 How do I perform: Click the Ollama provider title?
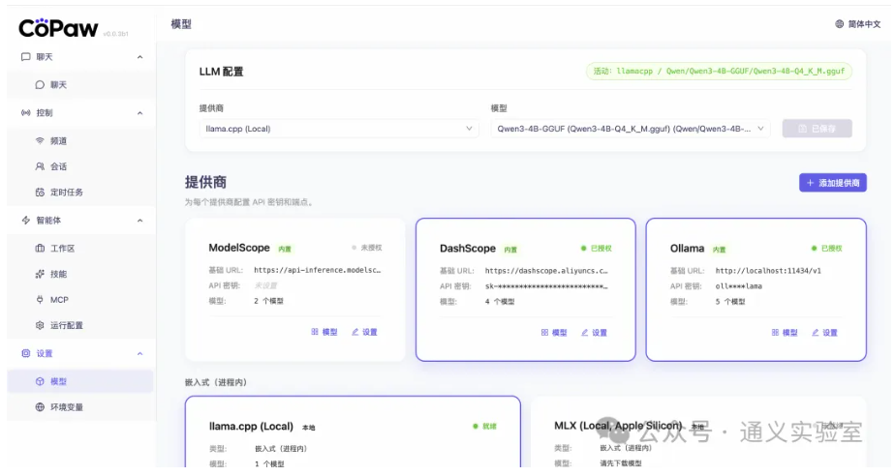(688, 249)
